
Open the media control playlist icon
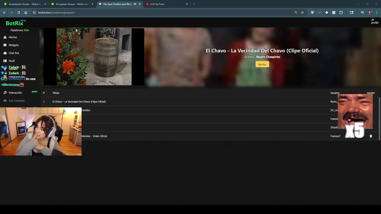(362, 12)
